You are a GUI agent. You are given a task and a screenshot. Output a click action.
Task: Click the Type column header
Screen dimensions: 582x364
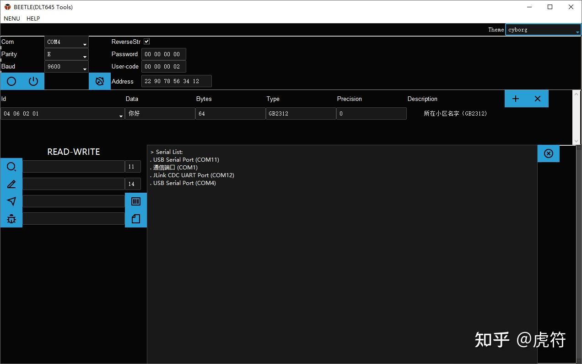[x=273, y=99]
